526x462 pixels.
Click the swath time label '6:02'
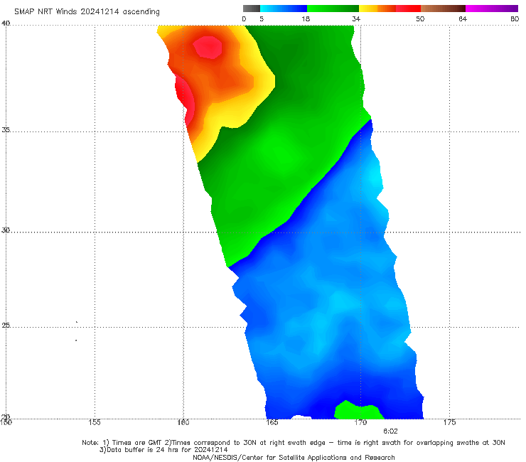(390, 431)
